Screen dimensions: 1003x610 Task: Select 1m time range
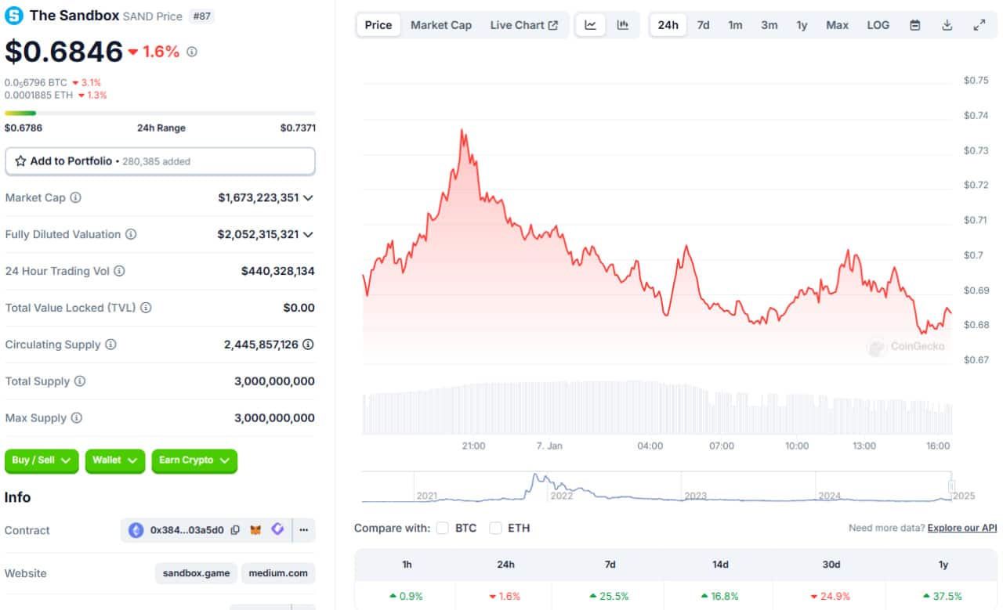(x=735, y=25)
